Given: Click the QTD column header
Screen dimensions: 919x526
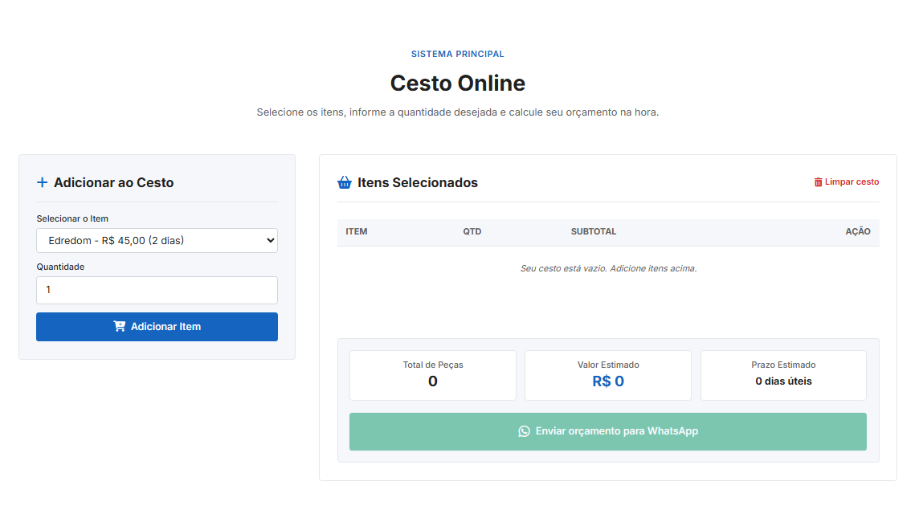Looking at the screenshot, I should click(x=472, y=231).
